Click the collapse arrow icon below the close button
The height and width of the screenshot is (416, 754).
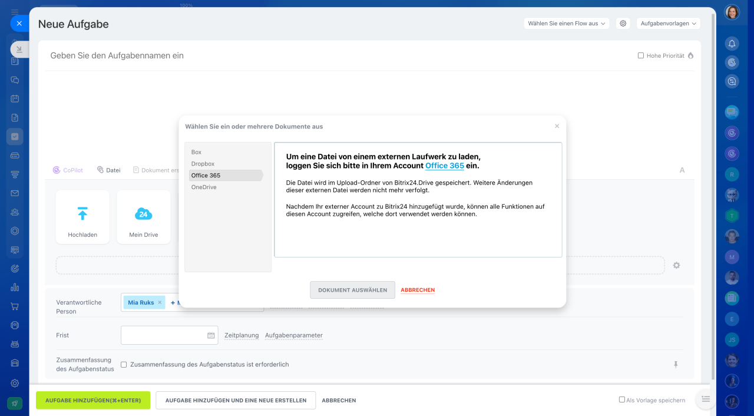coord(19,49)
